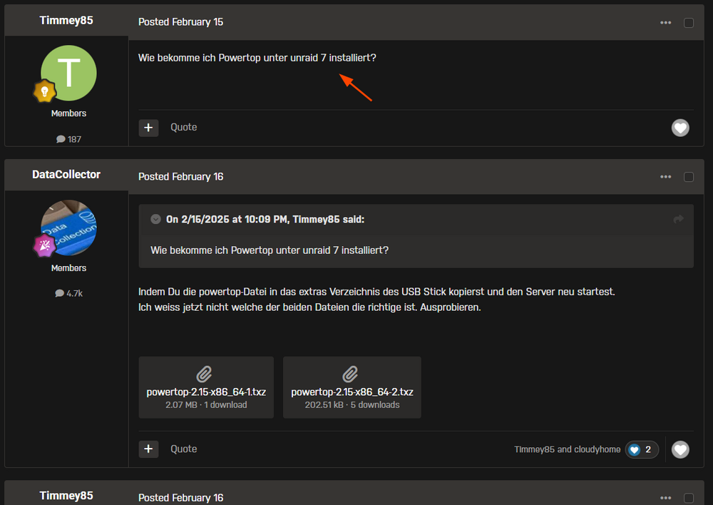
Task: Open Timmey85's profile from the first post header
Action: 66,21
